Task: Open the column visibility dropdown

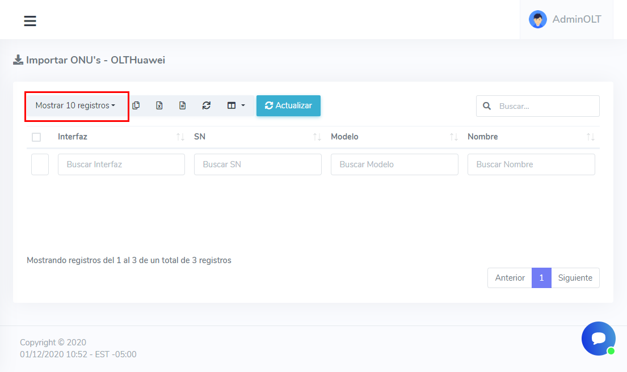Action: click(235, 105)
